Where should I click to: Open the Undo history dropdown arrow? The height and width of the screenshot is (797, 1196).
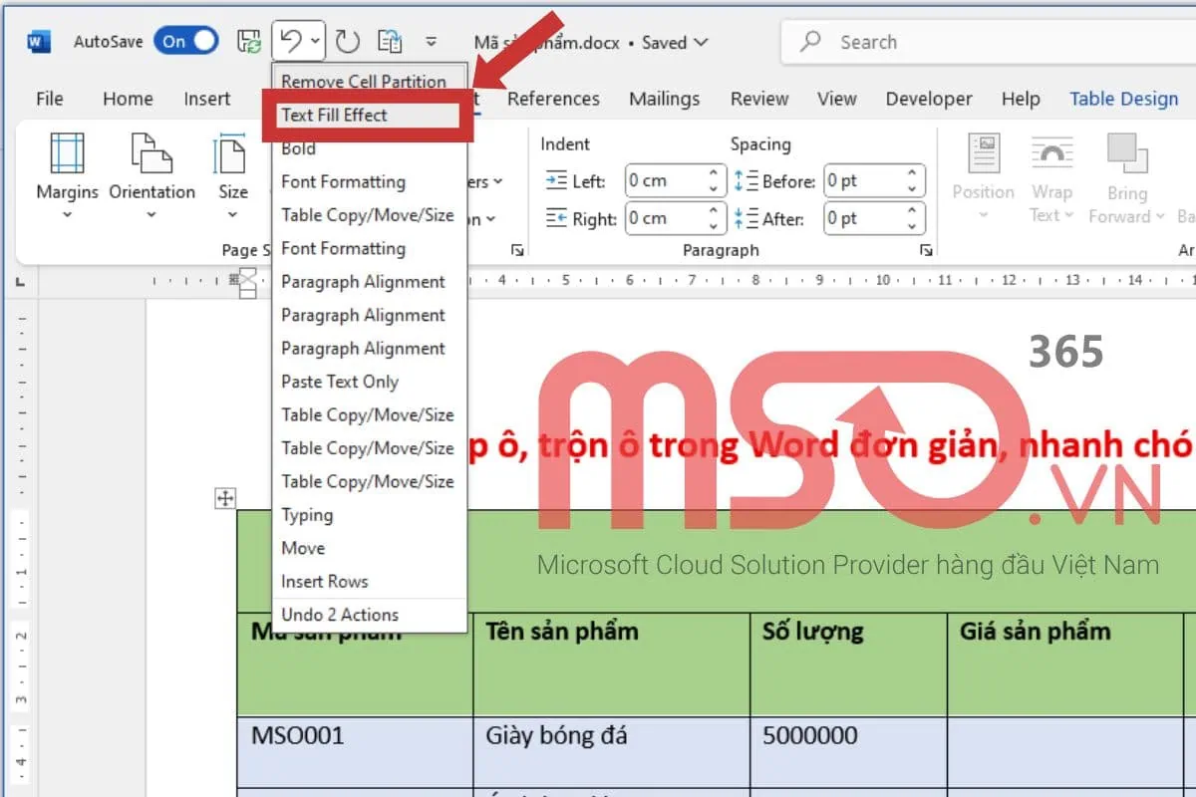316,41
